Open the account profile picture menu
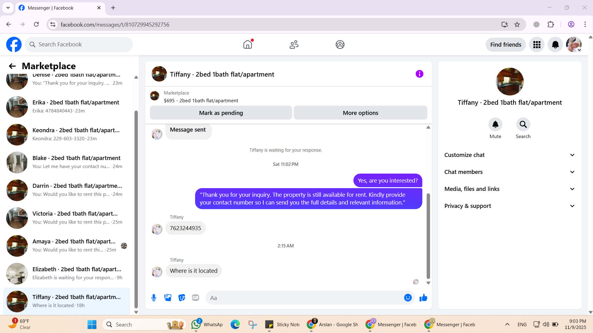This screenshot has width=593, height=333. (574, 45)
